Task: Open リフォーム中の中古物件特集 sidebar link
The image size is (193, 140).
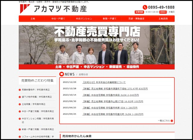Action: click(x=38, y=137)
